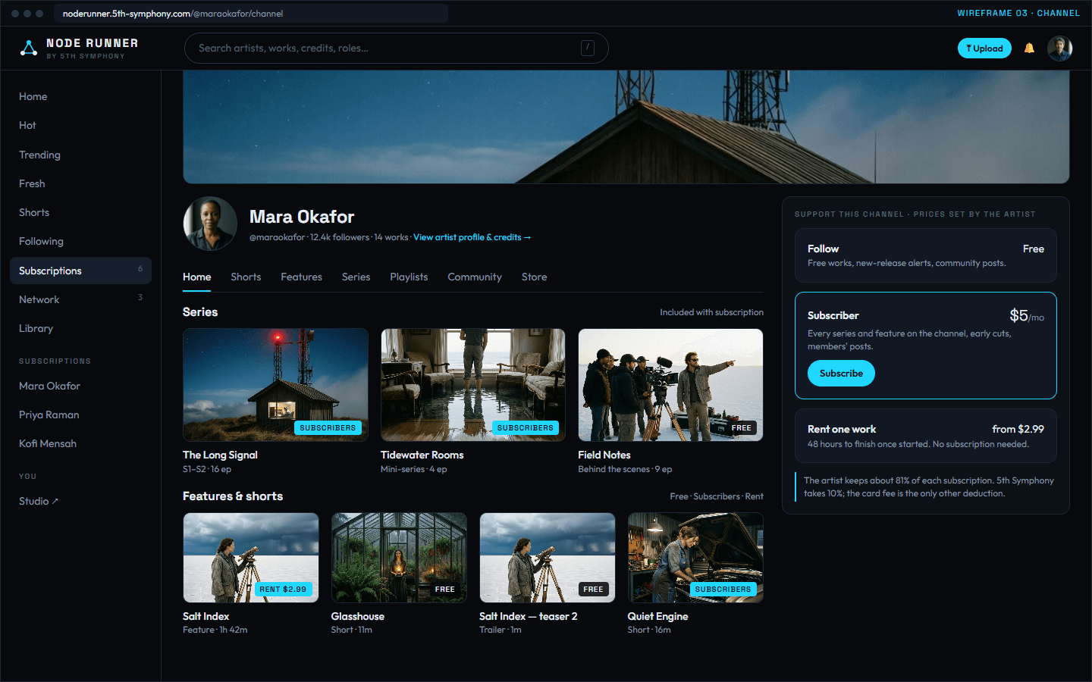Click Mara Okafor's channel profile picture
1092x682 pixels.
(x=210, y=224)
